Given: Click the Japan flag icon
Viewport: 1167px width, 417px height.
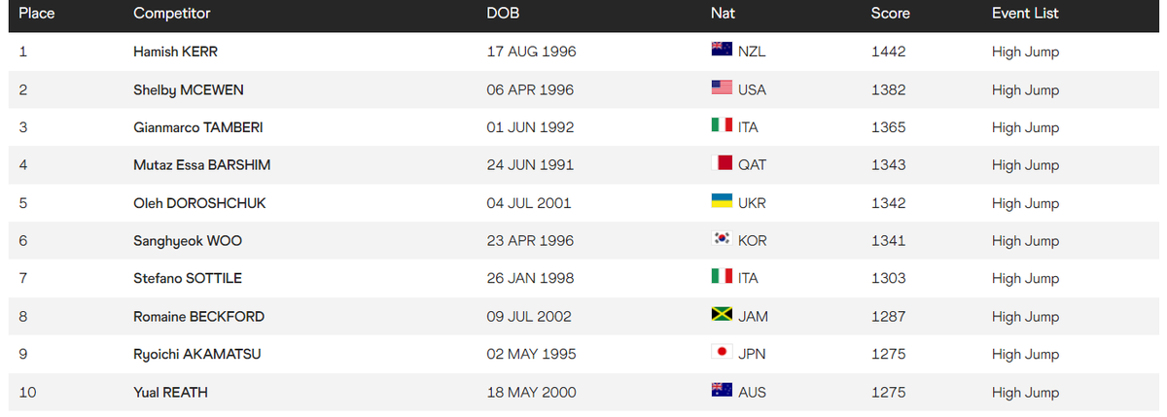Looking at the screenshot, I should tap(722, 354).
